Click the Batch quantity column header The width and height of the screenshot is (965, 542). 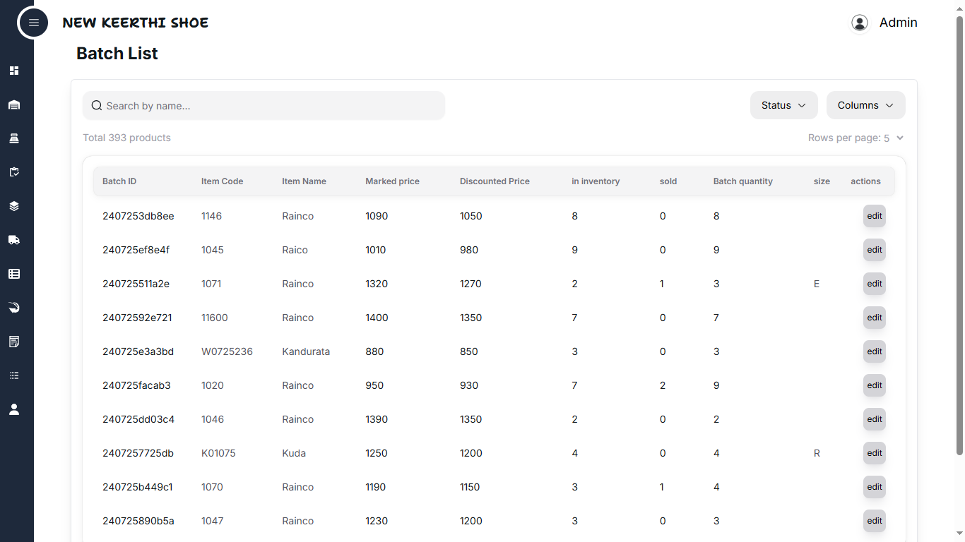pos(743,181)
